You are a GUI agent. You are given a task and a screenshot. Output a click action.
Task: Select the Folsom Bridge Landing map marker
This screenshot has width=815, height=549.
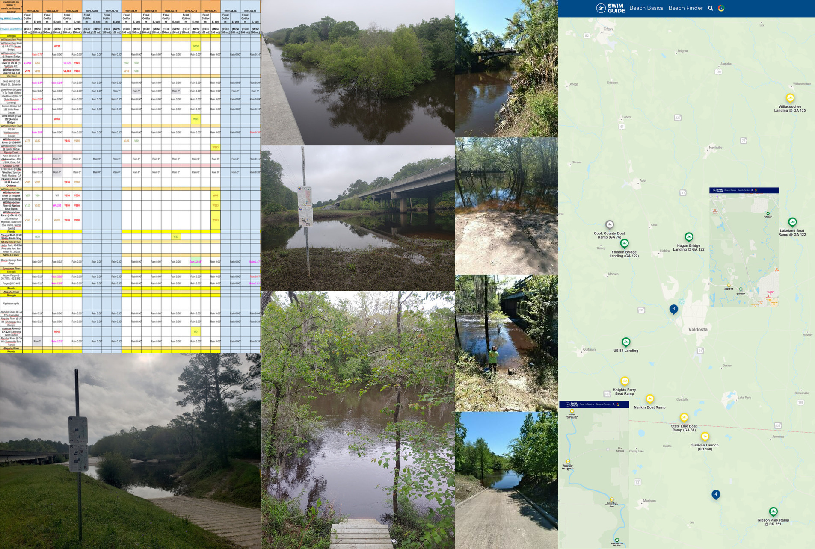(625, 244)
